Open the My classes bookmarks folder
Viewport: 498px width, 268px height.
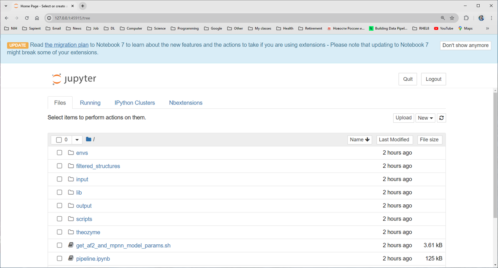[260, 28]
